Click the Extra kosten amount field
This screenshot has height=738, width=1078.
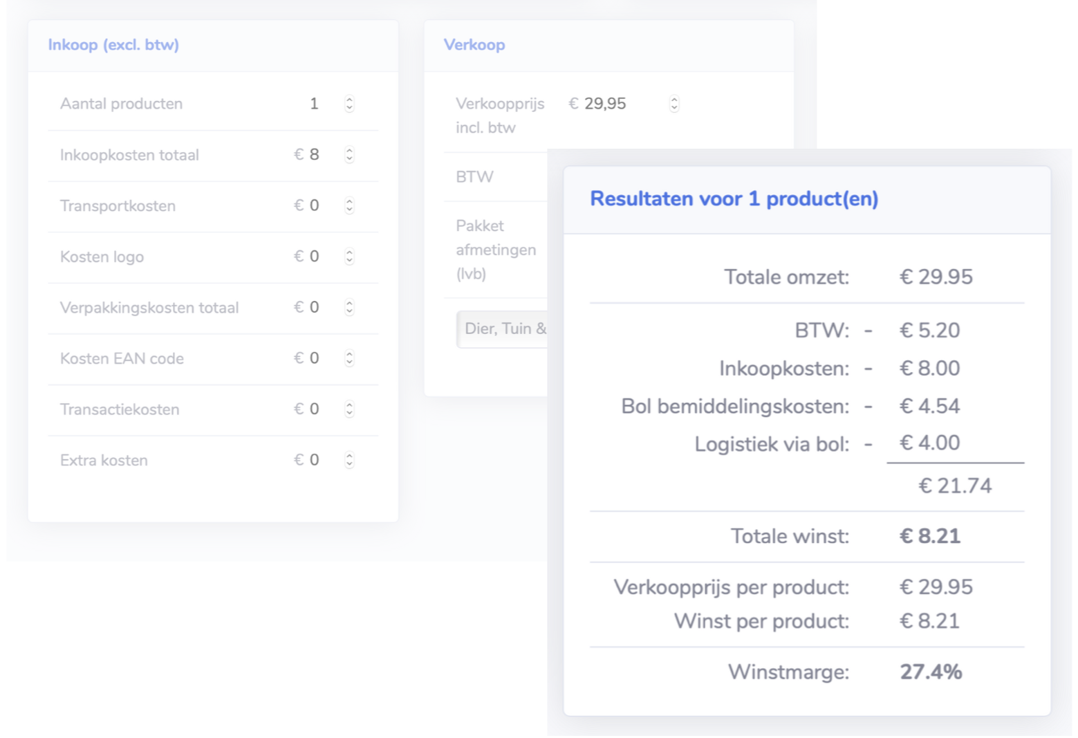click(314, 461)
